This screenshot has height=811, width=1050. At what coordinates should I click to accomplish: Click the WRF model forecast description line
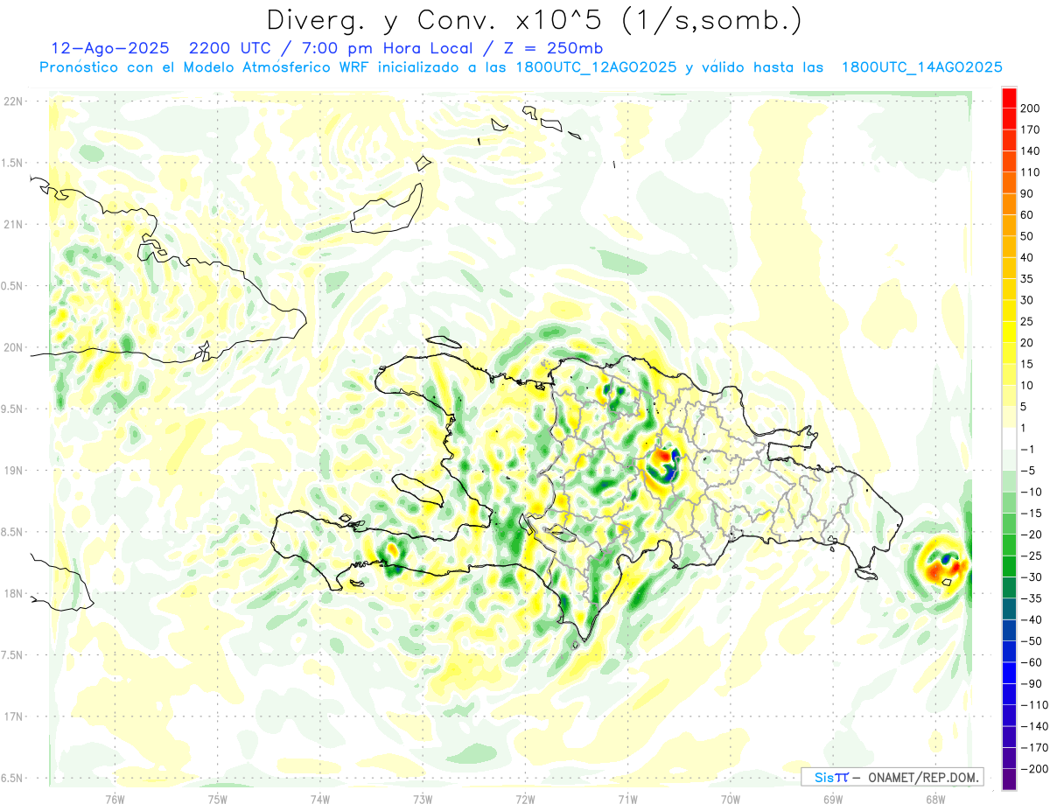click(x=521, y=67)
